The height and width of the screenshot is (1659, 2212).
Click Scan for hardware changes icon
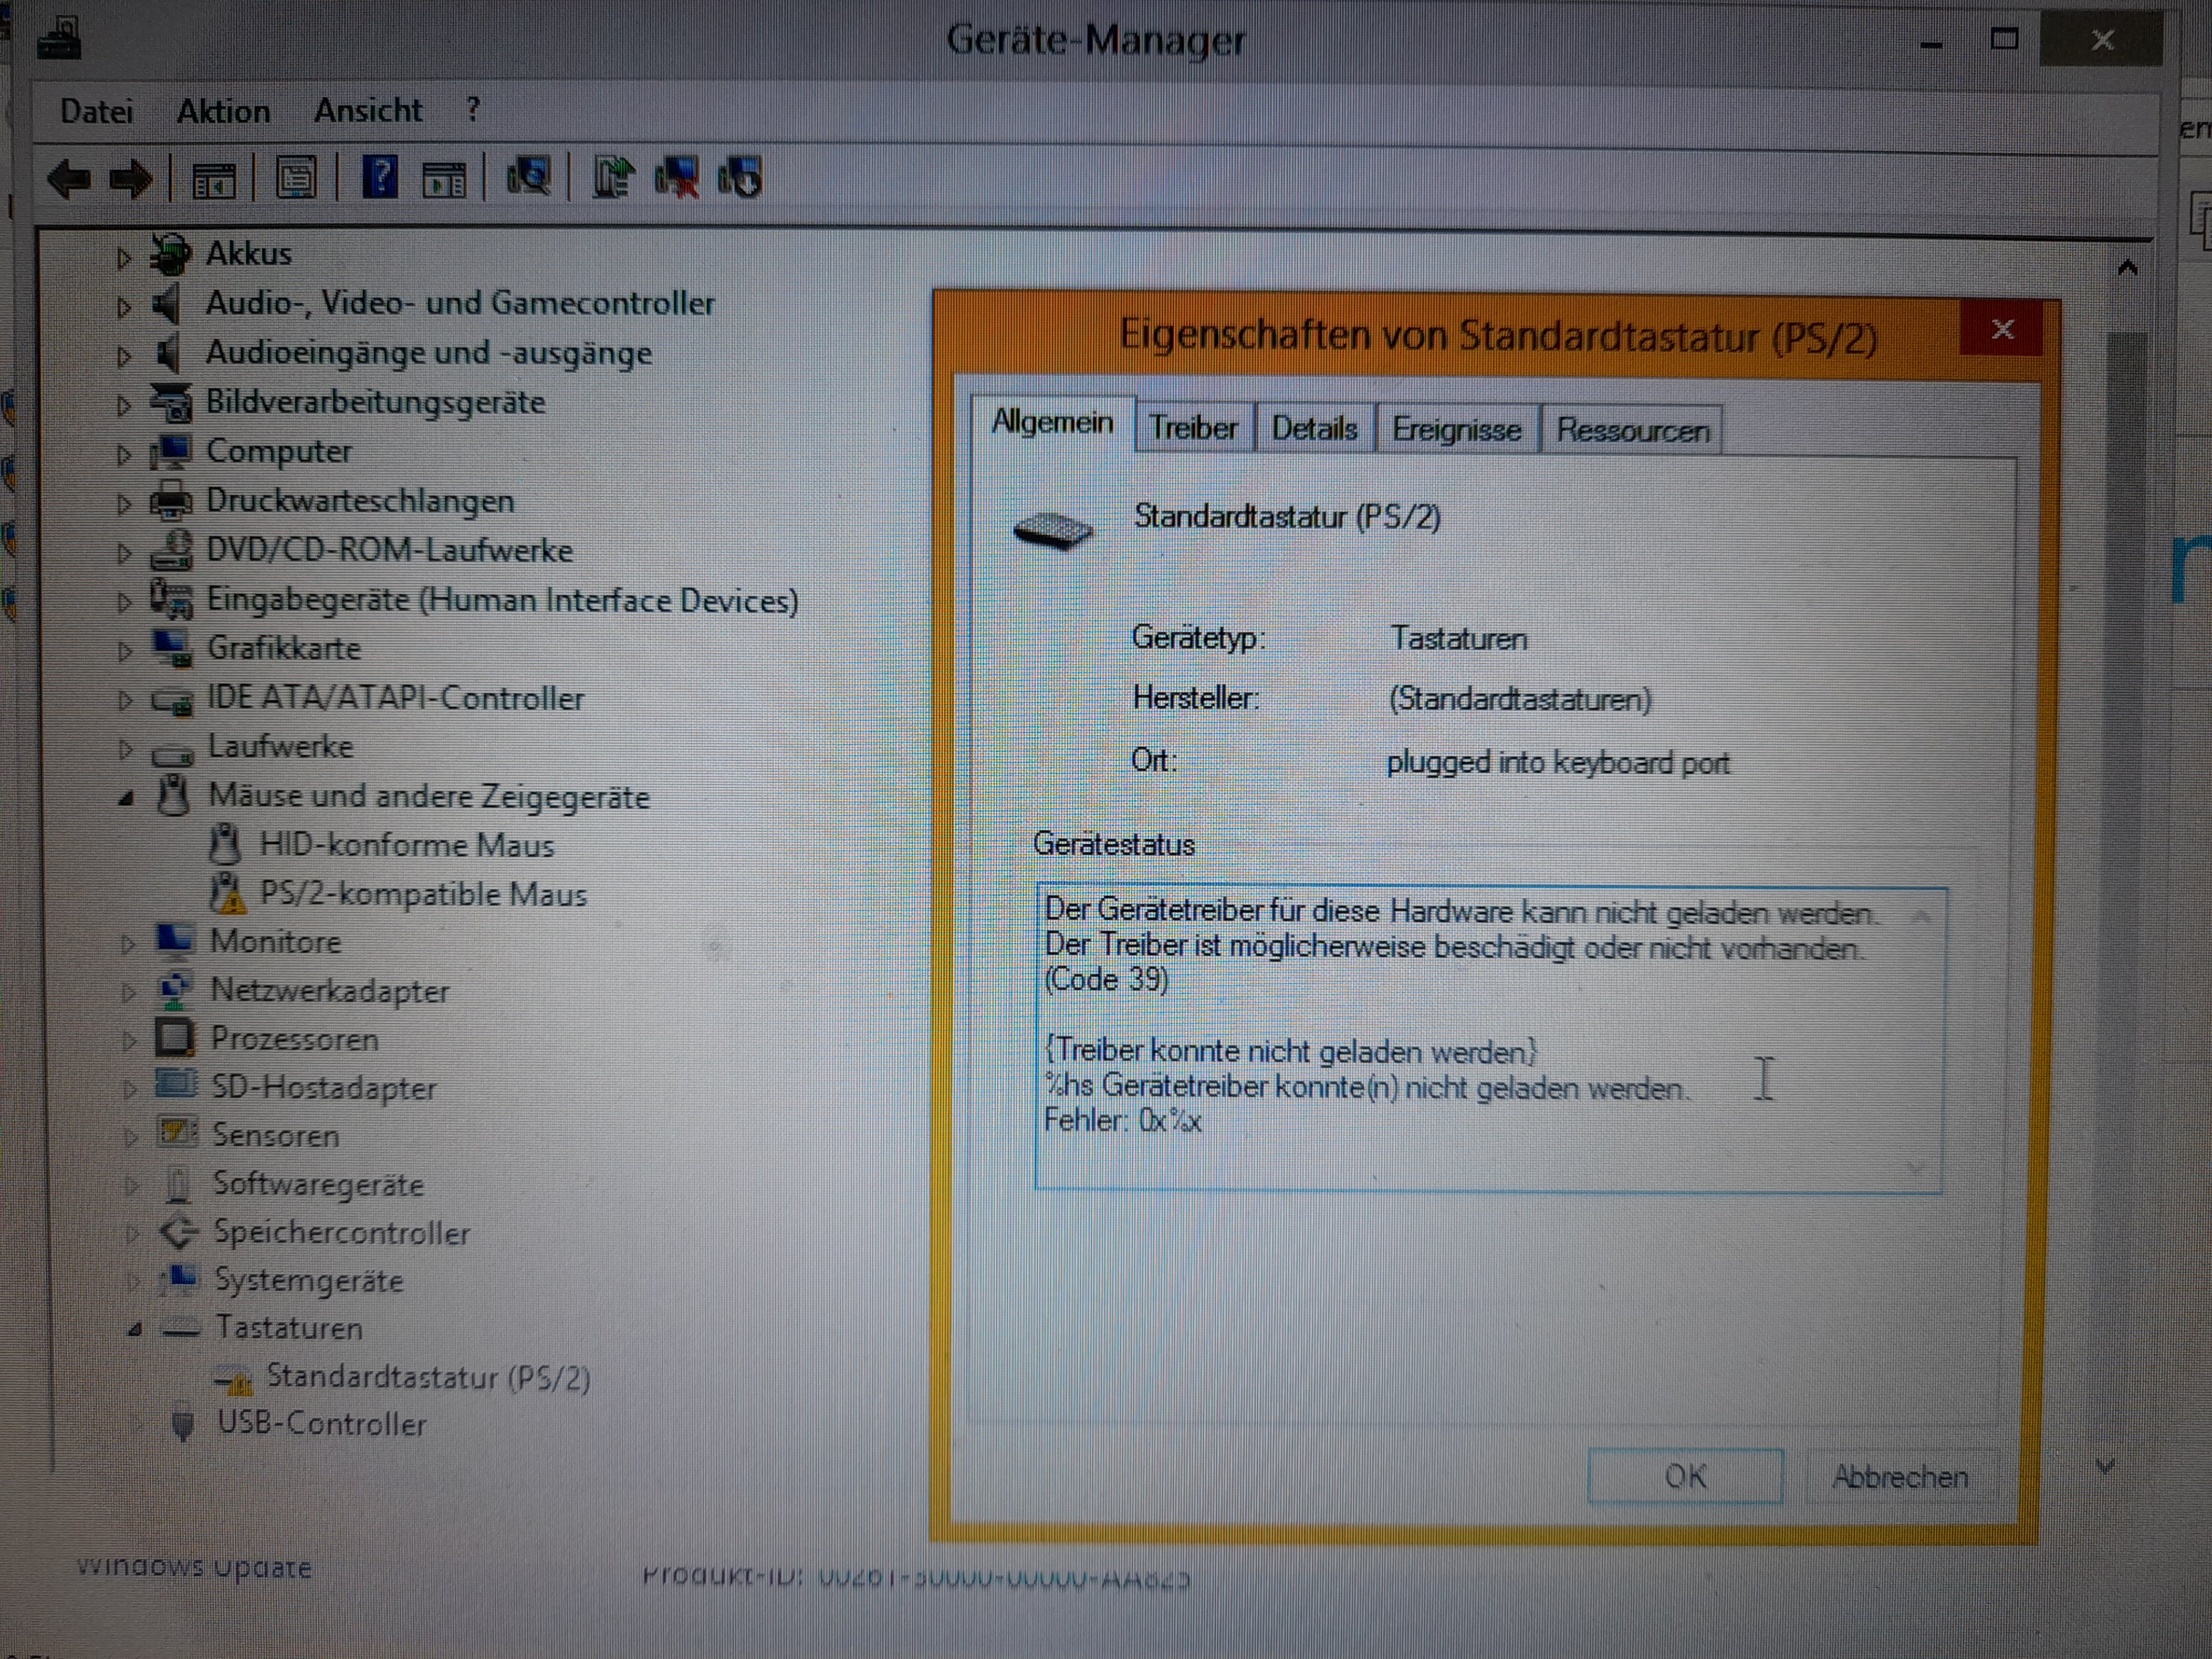[528, 178]
